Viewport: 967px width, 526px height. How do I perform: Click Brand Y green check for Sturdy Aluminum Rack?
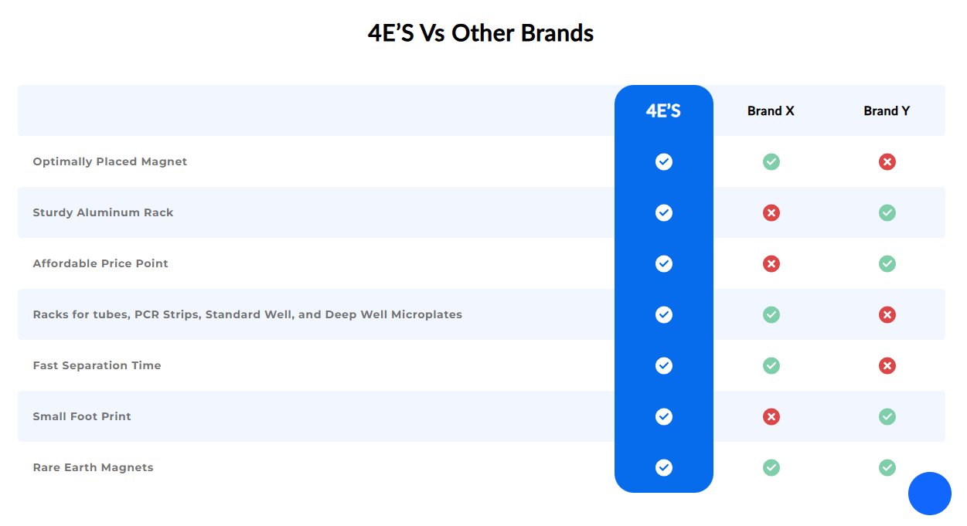[887, 212]
